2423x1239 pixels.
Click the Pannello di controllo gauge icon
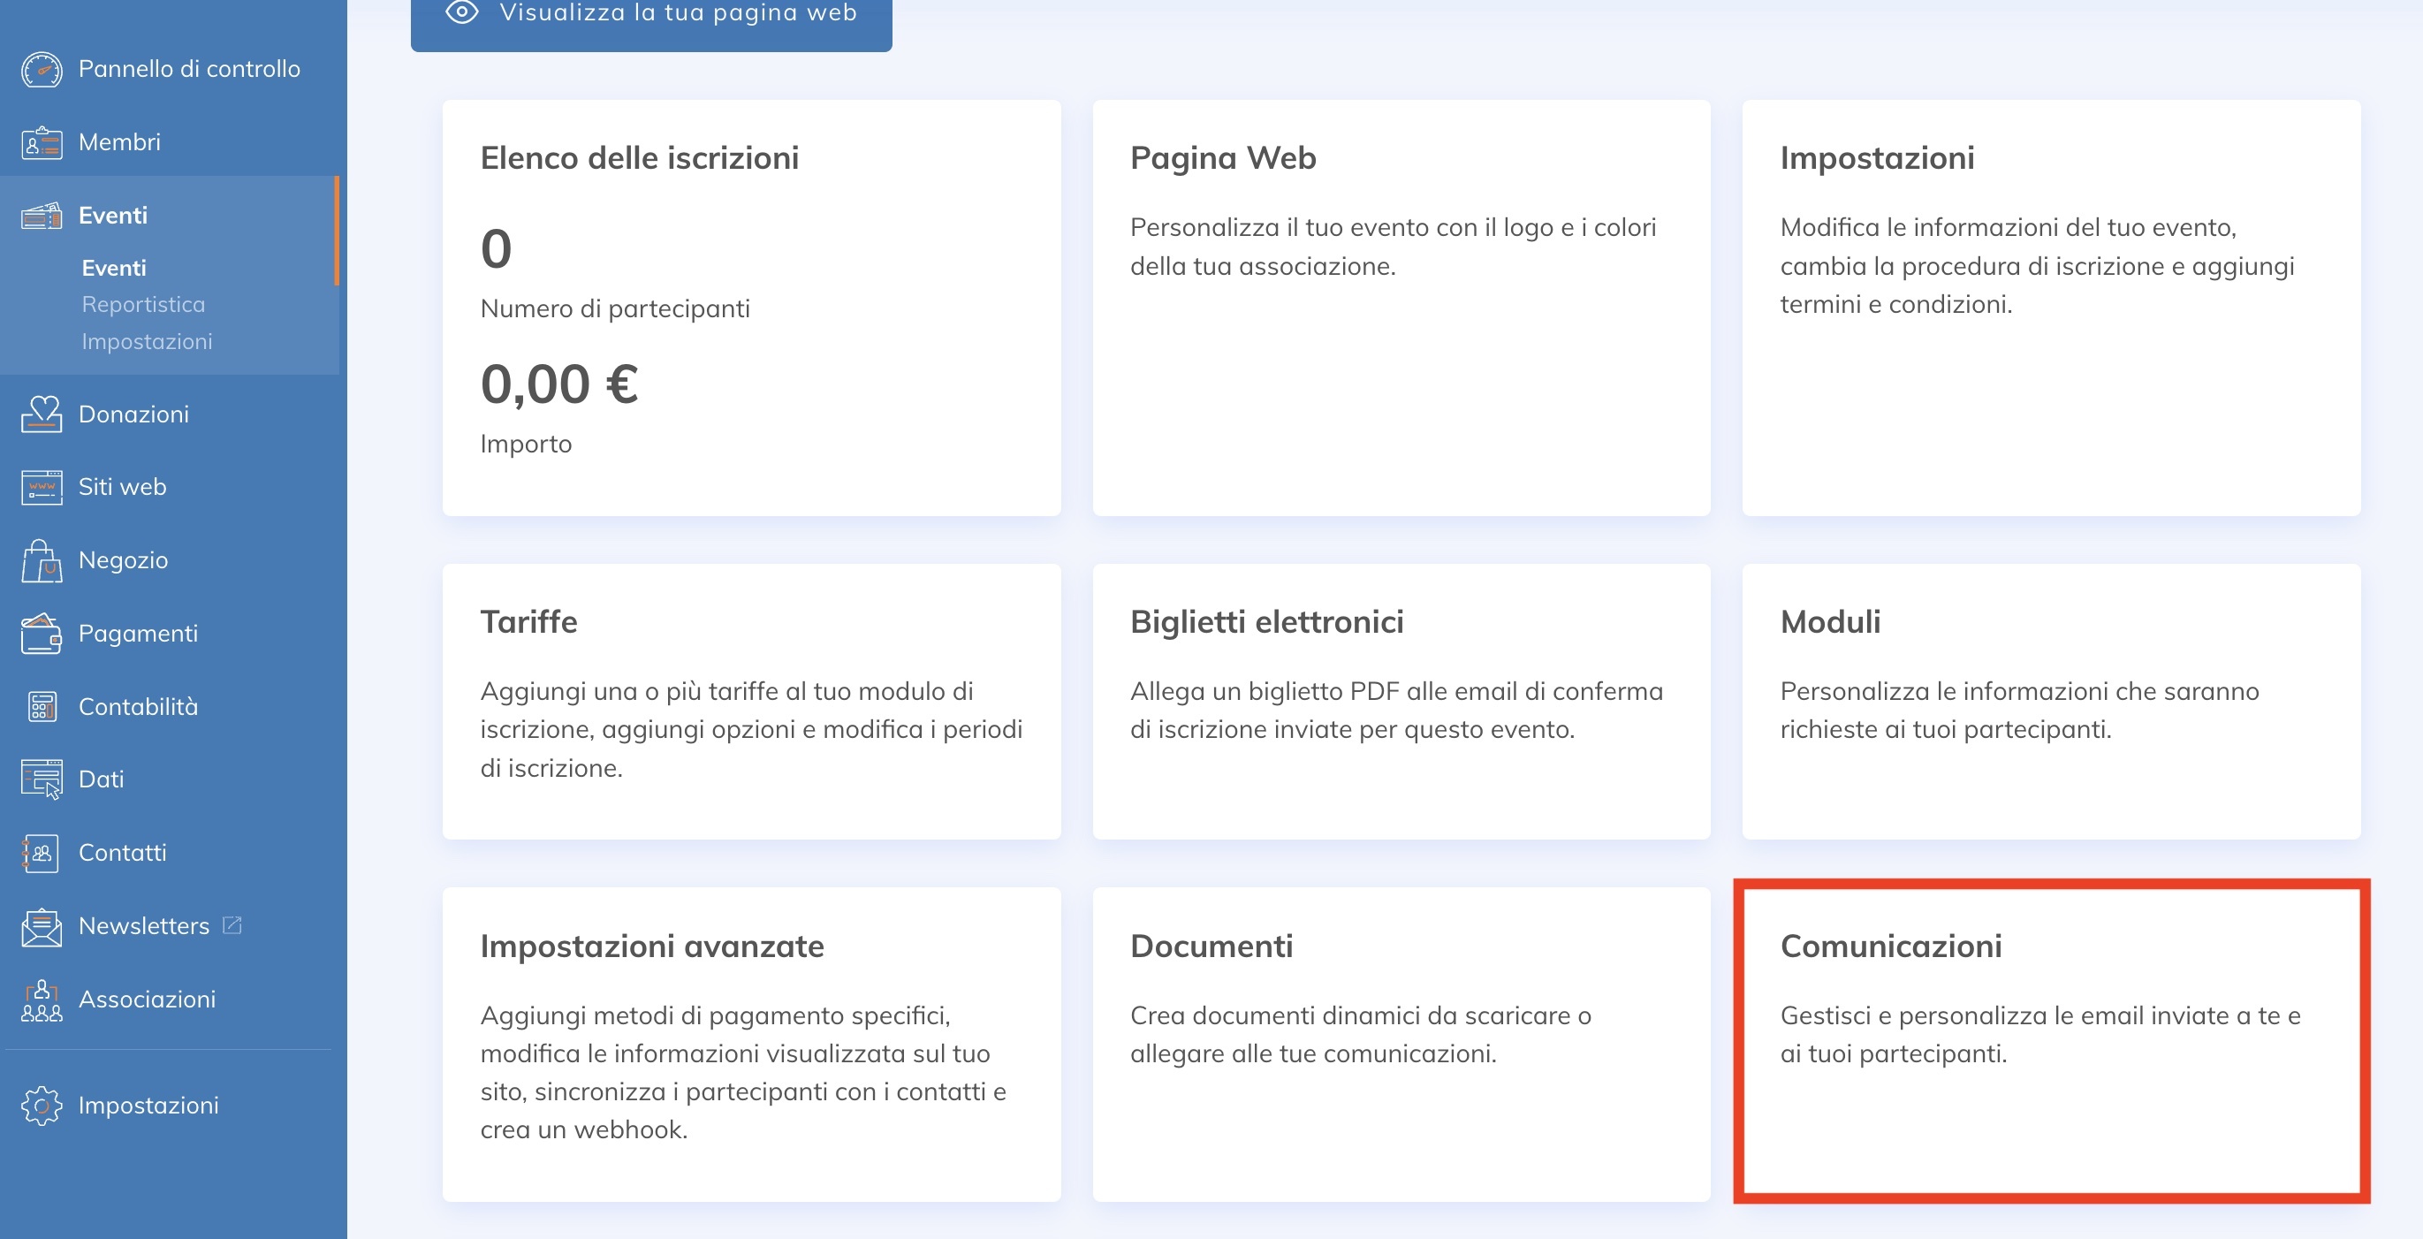pyautogui.click(x=42, y=70)
